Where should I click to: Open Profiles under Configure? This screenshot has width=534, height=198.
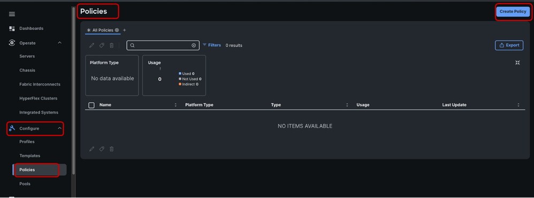[x=27, y=142]
